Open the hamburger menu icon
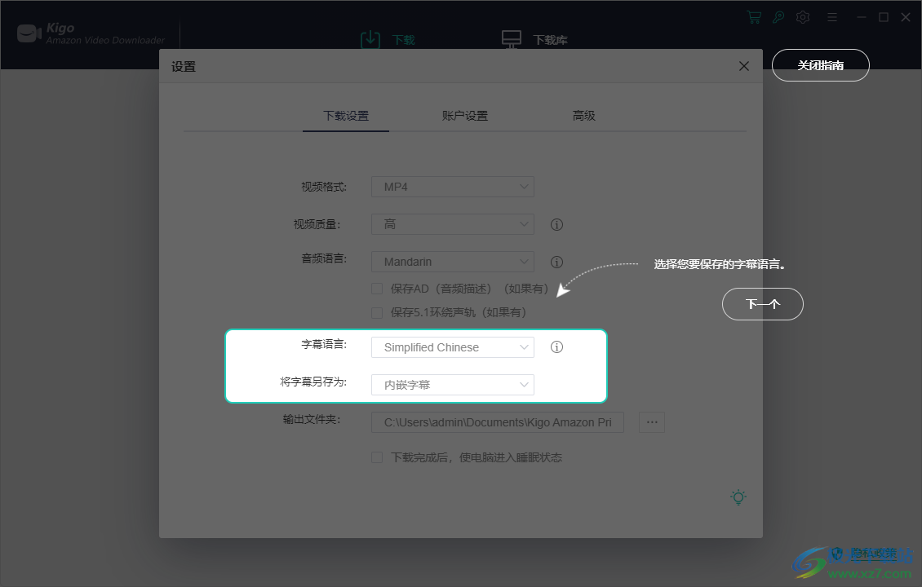 (832, 18)
